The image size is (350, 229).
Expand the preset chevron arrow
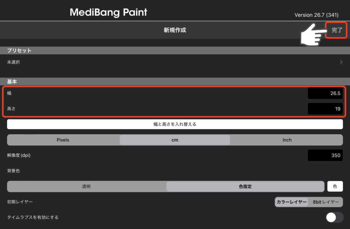tap(341, 62)
